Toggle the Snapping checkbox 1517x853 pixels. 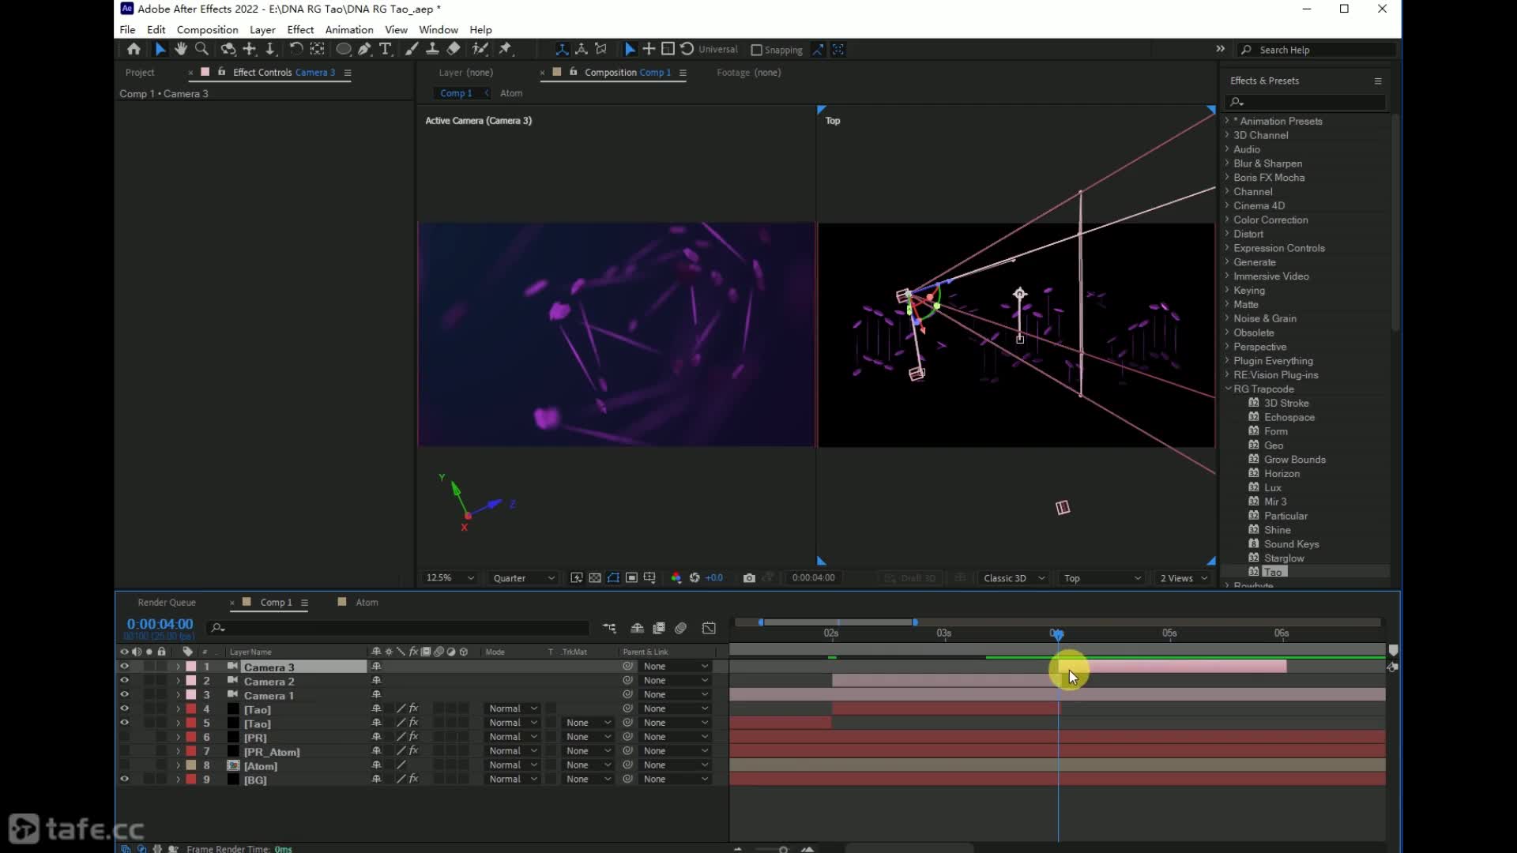756,50
